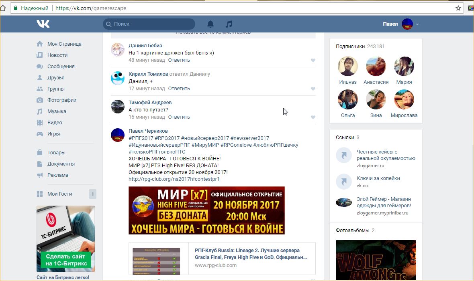Open Друзья menu item

pos(56,78)
